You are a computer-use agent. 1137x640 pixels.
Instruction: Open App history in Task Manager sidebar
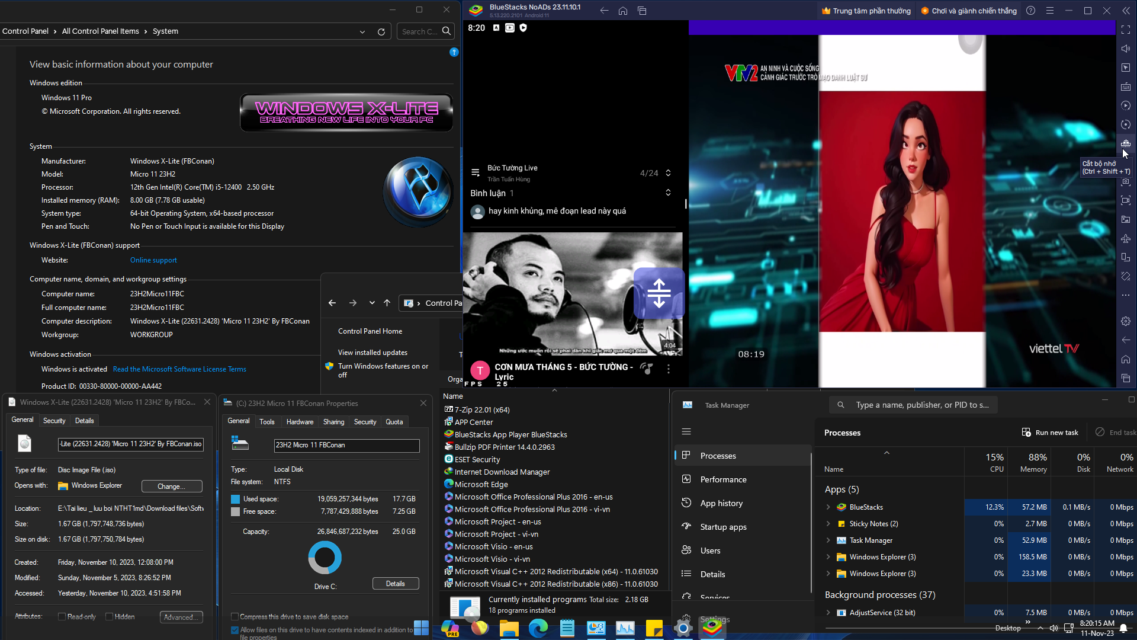click(742, 503)
